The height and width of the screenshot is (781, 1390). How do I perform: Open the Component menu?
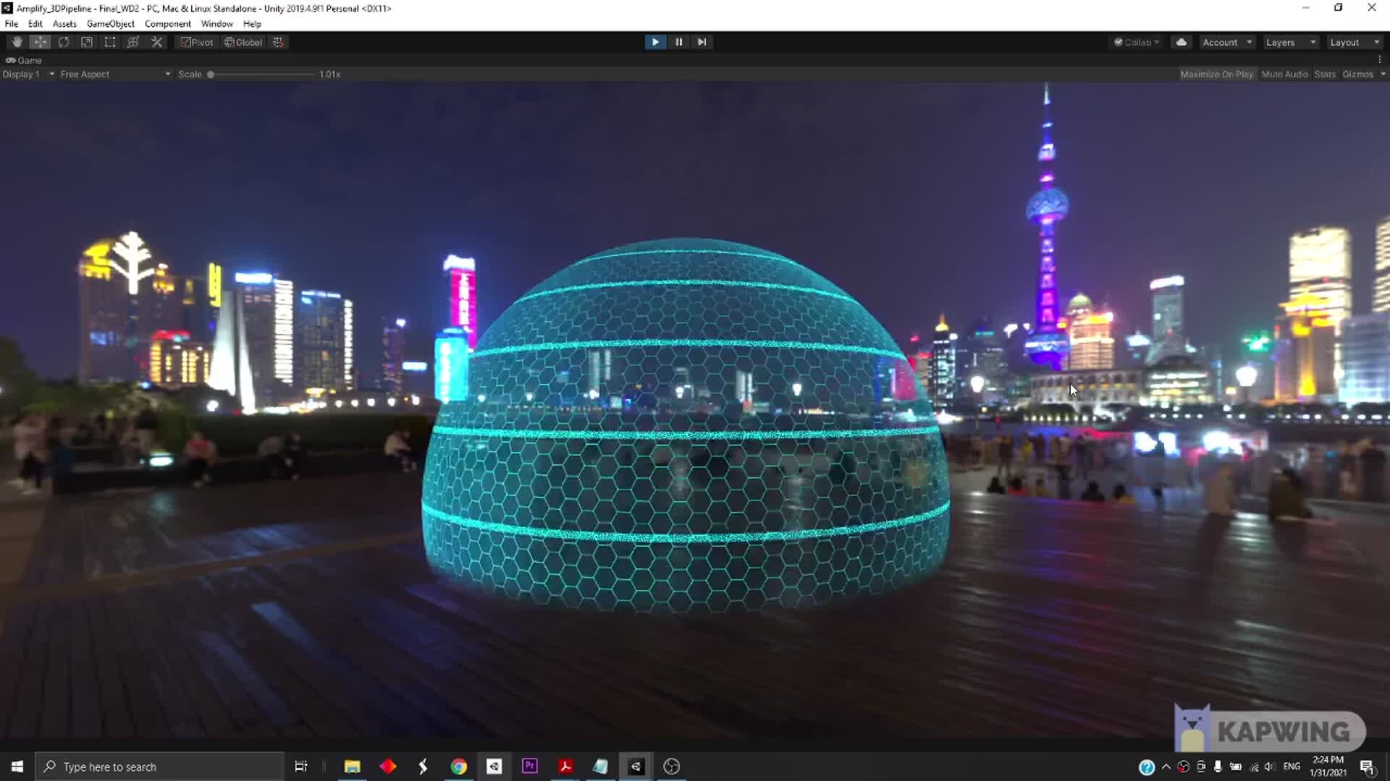coord(167,23)
